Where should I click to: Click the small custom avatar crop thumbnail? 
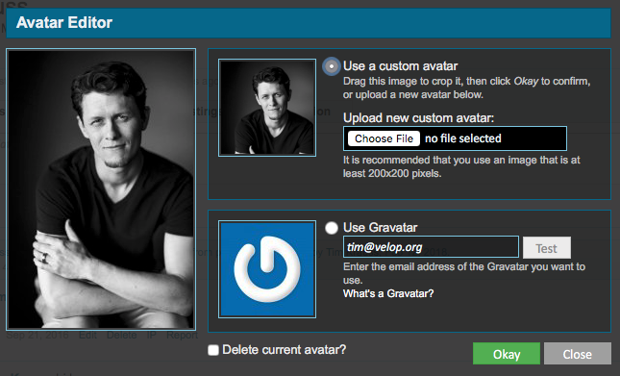[x=267, y=108]
